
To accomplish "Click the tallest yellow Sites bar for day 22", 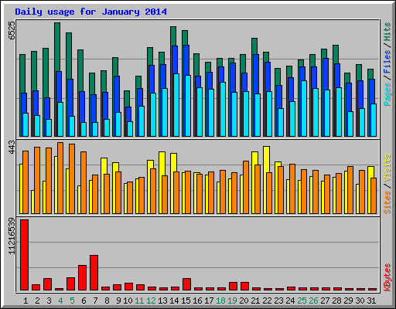I will [x=266, y=159].
